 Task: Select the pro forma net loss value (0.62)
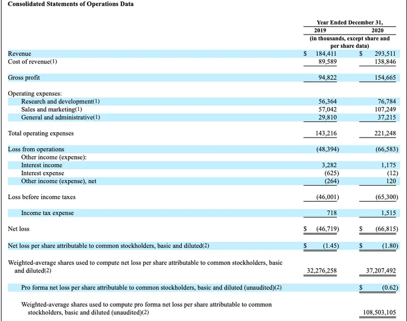tap(390, 288)
